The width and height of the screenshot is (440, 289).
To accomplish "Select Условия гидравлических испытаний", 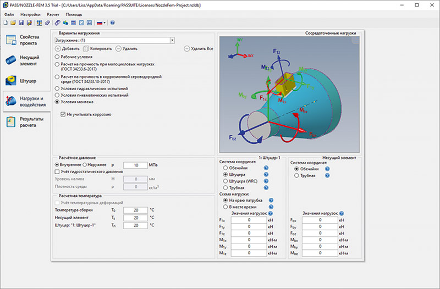I will (x=57, y=88).
